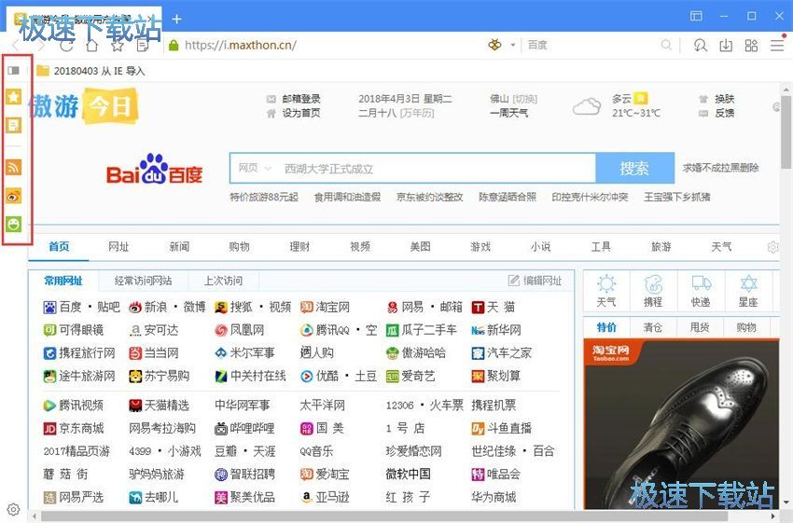Expand dropdown arrow next to bee icon
The image size is (793, 523).
point(513,45)
